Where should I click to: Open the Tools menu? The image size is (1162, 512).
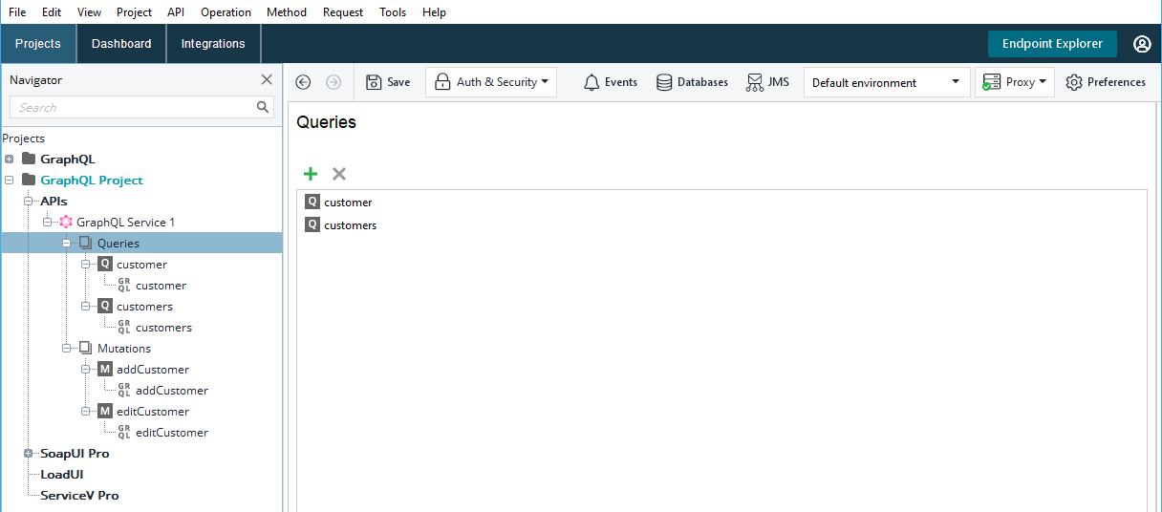click(393, 12)
